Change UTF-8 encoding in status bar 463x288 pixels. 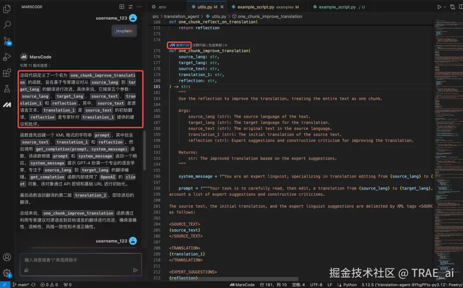click(x=316, y=285)
